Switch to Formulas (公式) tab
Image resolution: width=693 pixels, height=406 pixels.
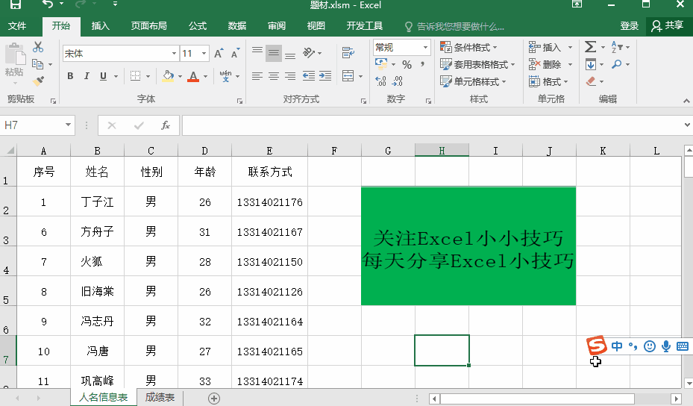coord(198,26)
